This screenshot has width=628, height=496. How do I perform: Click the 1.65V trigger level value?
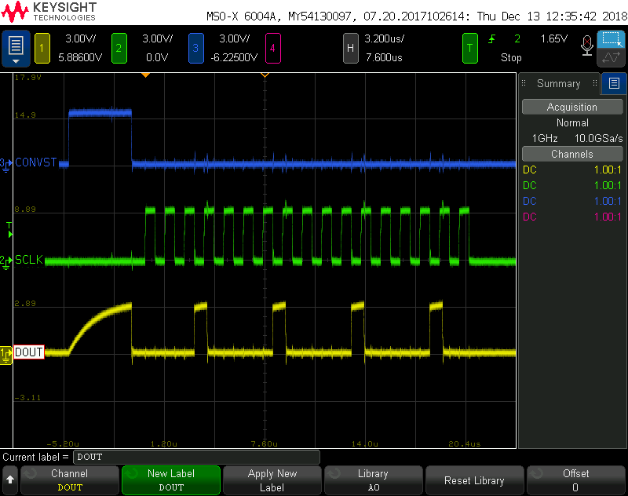[x=554, y=38]
